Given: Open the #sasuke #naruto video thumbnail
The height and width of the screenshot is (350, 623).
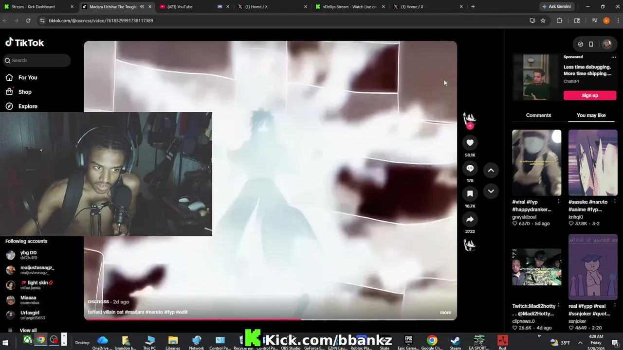Looking at the screenshot, I should coord(593,162).
